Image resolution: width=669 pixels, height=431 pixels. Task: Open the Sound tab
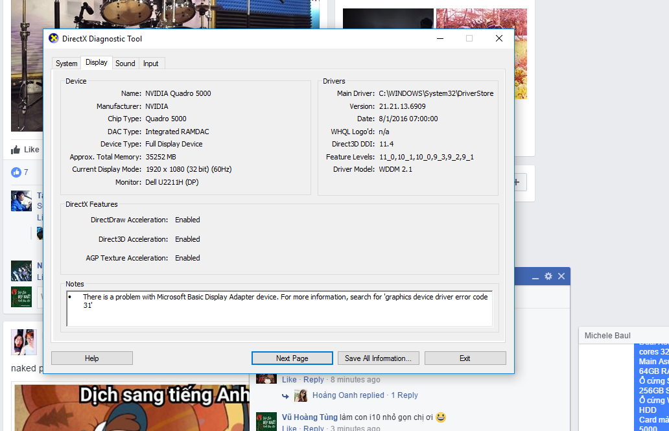tap(125, 63)
